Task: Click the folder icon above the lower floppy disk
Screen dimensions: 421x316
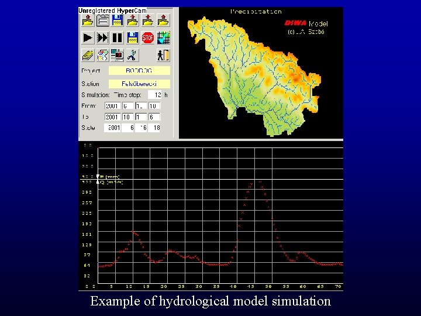Action: click(x=133, y=20)
